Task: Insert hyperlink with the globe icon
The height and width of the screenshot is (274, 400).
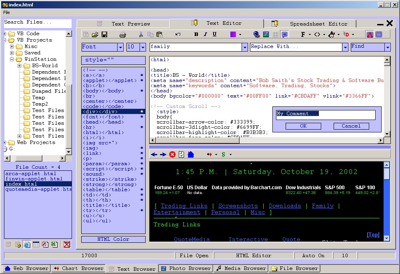Action: click(x=256, y=34)
